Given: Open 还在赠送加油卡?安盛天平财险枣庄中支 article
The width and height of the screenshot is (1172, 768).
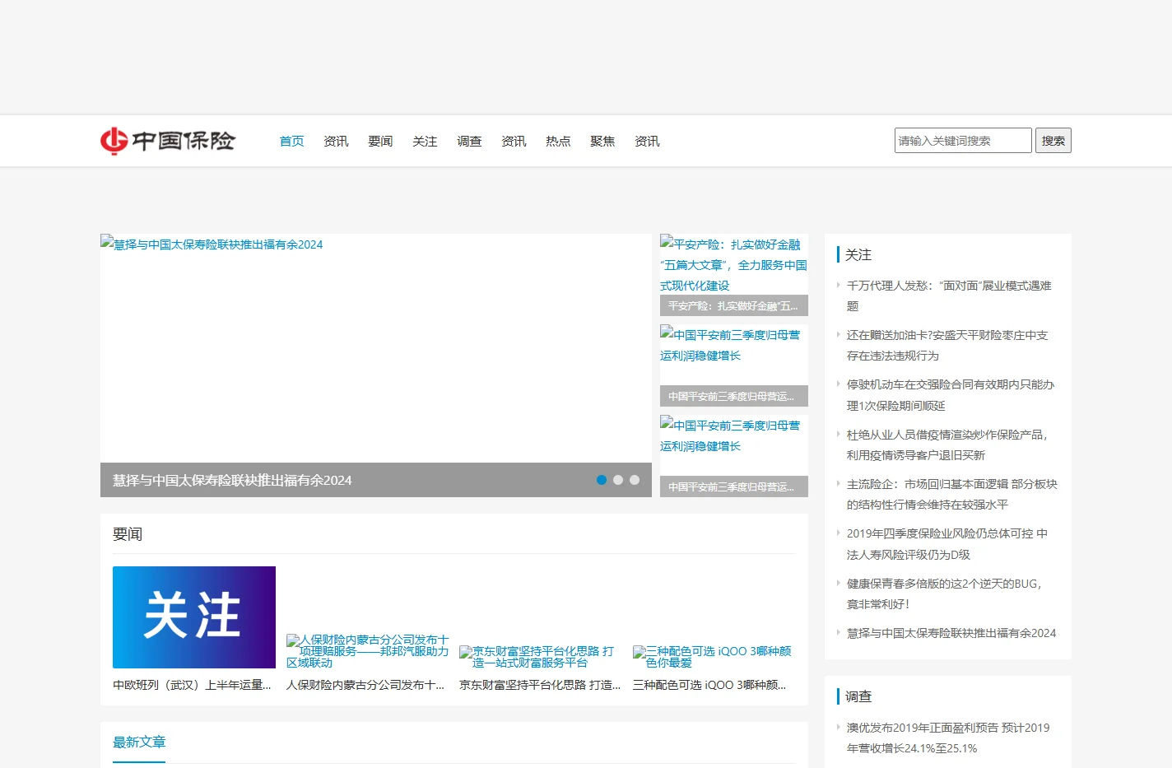Looking at the screenshot, I should pyautogui.click(x=947, y=346).
